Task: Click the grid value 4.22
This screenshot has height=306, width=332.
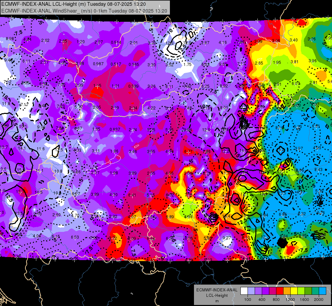Action: click(x=151, y=108)
